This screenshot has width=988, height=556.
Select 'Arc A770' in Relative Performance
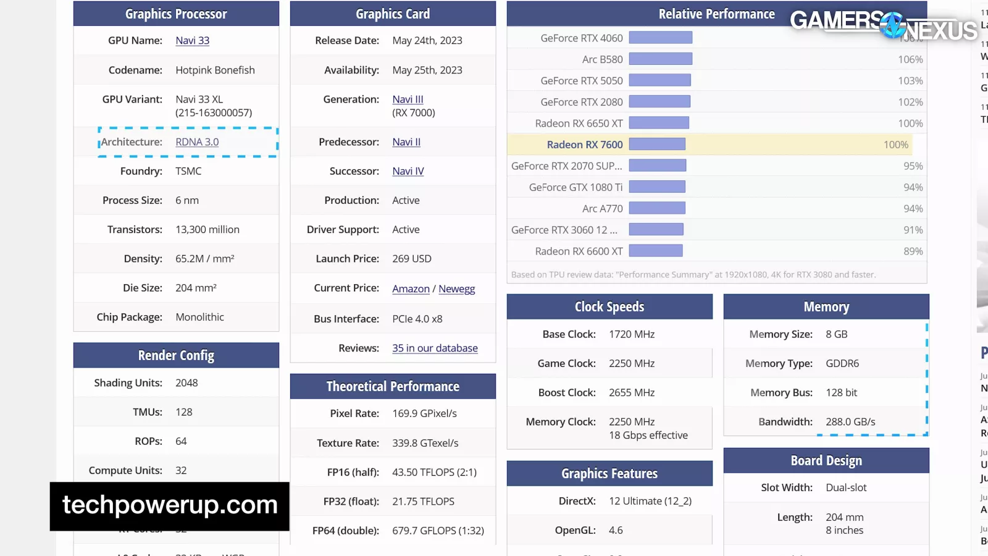click(x=603, y=209)
